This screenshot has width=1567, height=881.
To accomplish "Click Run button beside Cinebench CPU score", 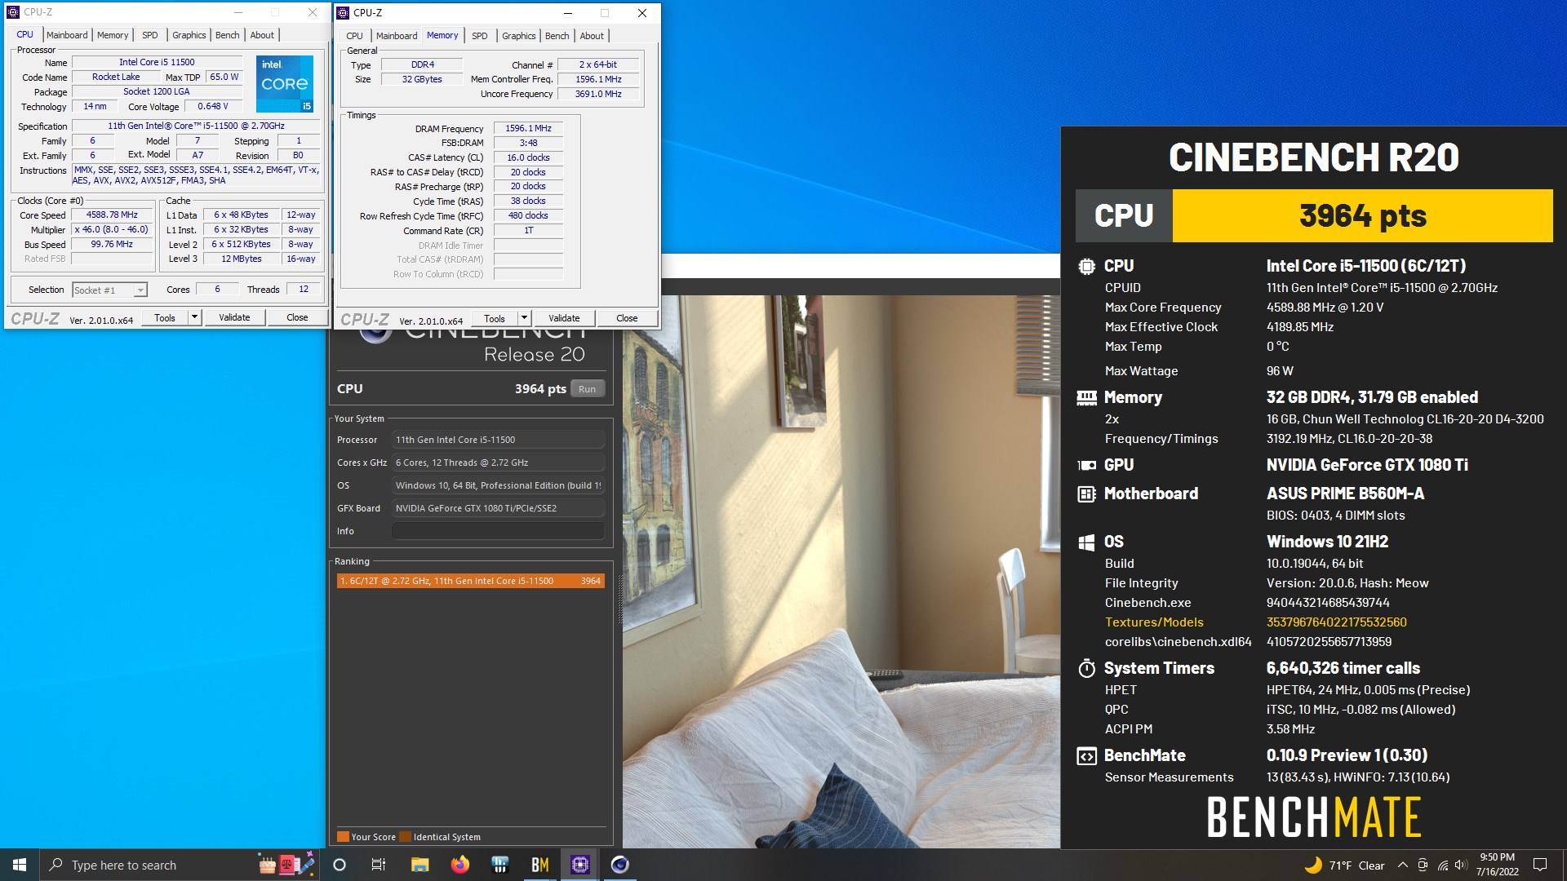I will tap(588, 389).
